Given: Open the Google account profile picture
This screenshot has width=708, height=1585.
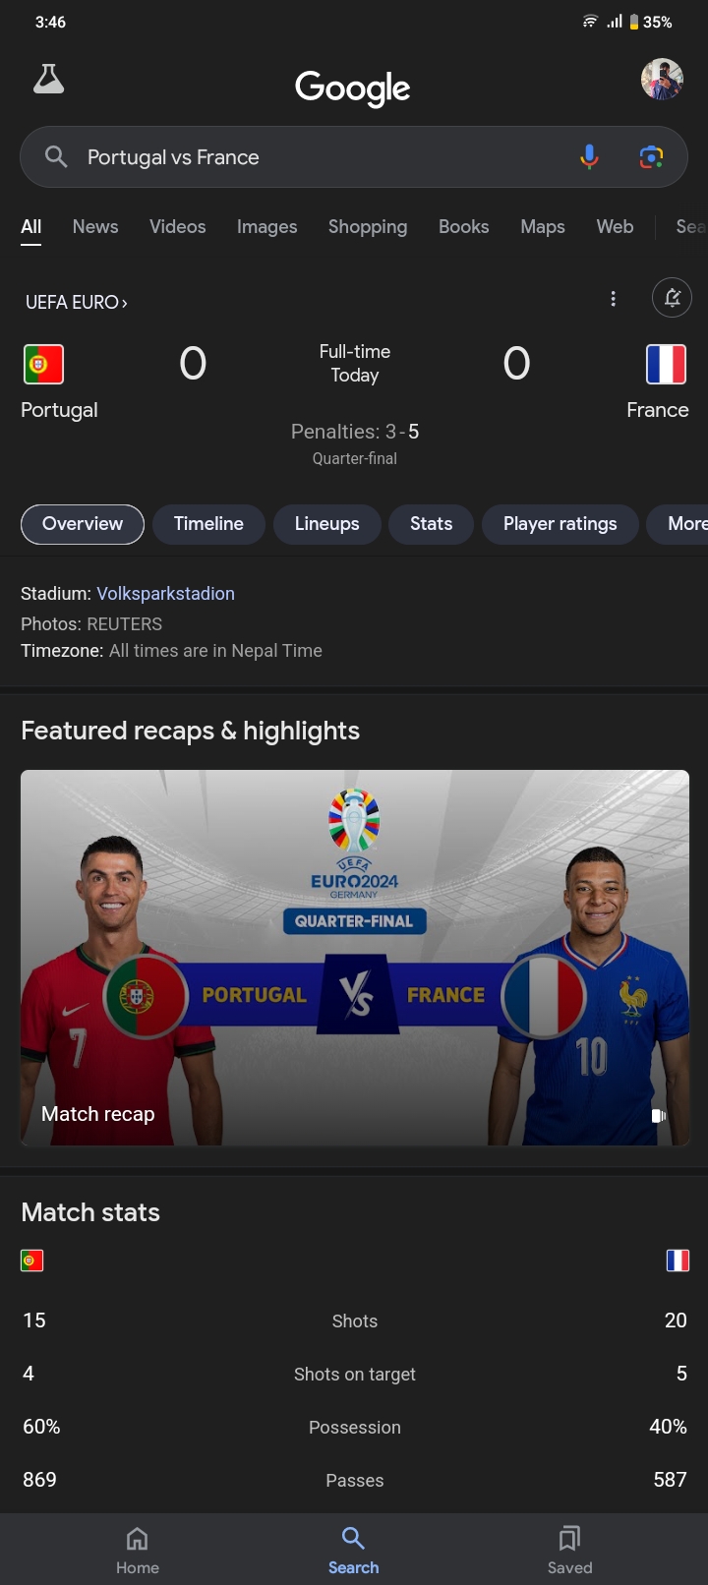Looking at the screenshot, I should point(662,80).
